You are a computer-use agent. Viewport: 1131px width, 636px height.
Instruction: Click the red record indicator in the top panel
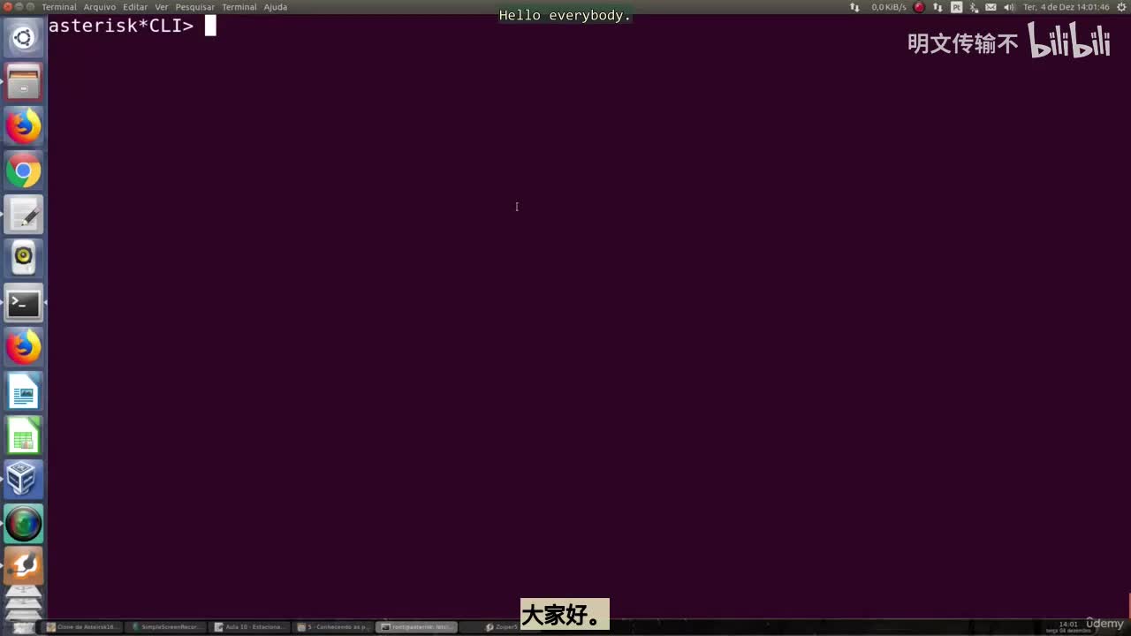[x=919, y=7]
